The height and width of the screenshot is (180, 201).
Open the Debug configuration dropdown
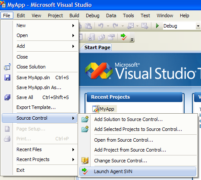[198, 26]
